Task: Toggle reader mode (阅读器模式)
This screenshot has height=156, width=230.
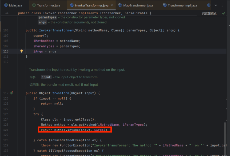Action: click(x=209, y=13)
